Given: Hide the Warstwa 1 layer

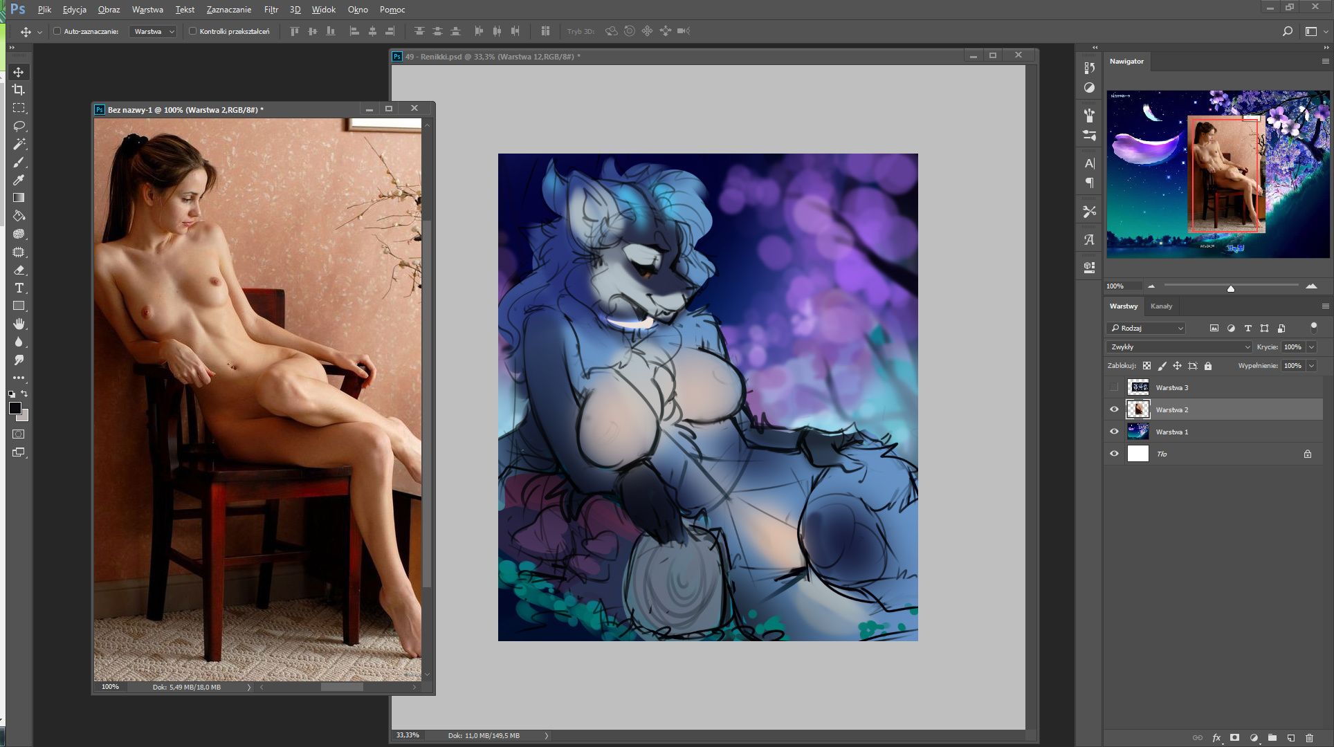Looking at the screenshot, I should (x=1114, y=432).
